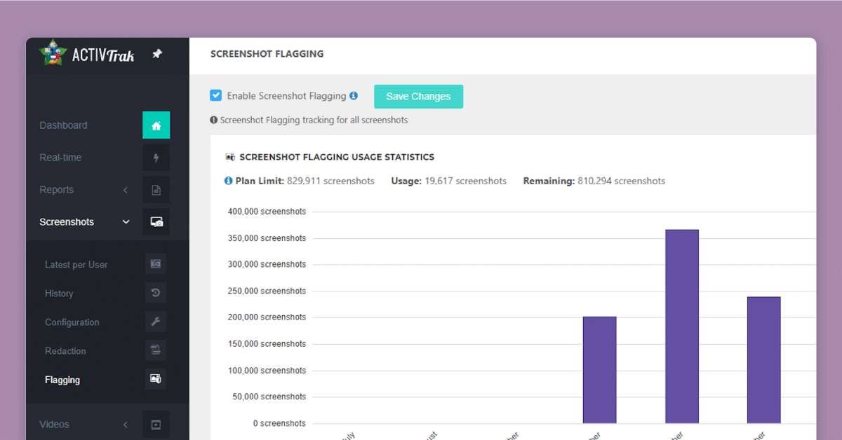Open the Redaction page

(x=65, y=351)
